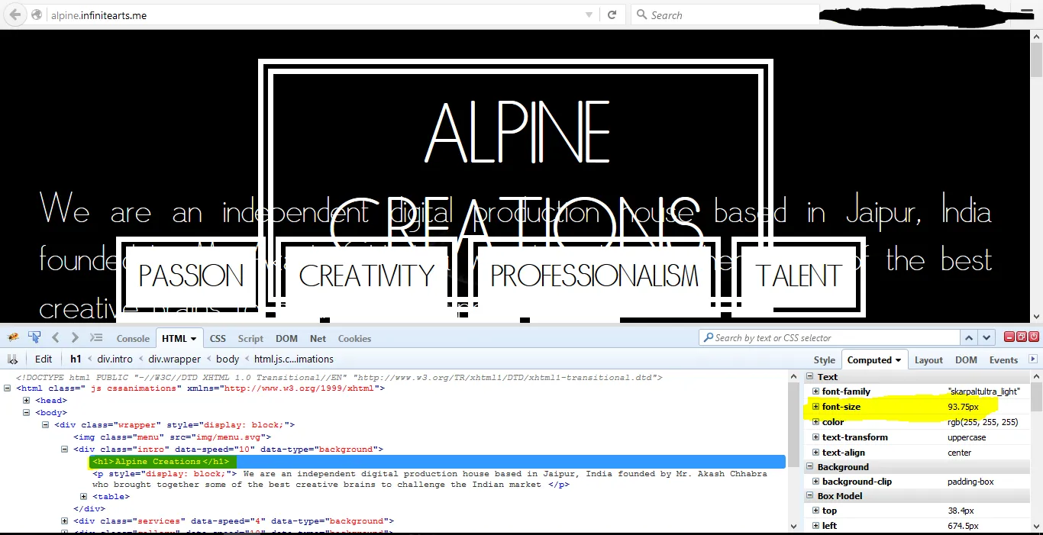The width and height of the screenshot is (1043, 535).
Task: Expand the text-transform property
Action: click(815, 437)
